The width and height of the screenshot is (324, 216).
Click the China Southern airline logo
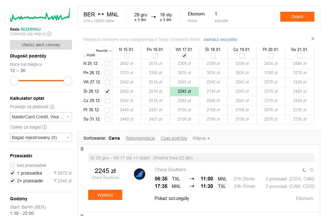click(x=139, y=174)
